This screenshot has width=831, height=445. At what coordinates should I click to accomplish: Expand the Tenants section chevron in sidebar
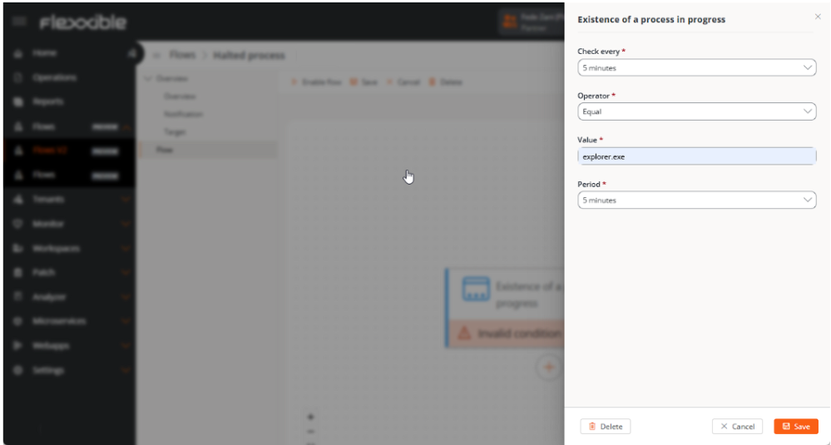click(x=126, y=200)
